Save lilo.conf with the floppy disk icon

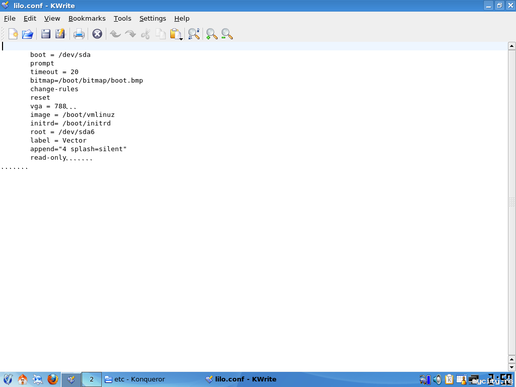coord(45,34)
